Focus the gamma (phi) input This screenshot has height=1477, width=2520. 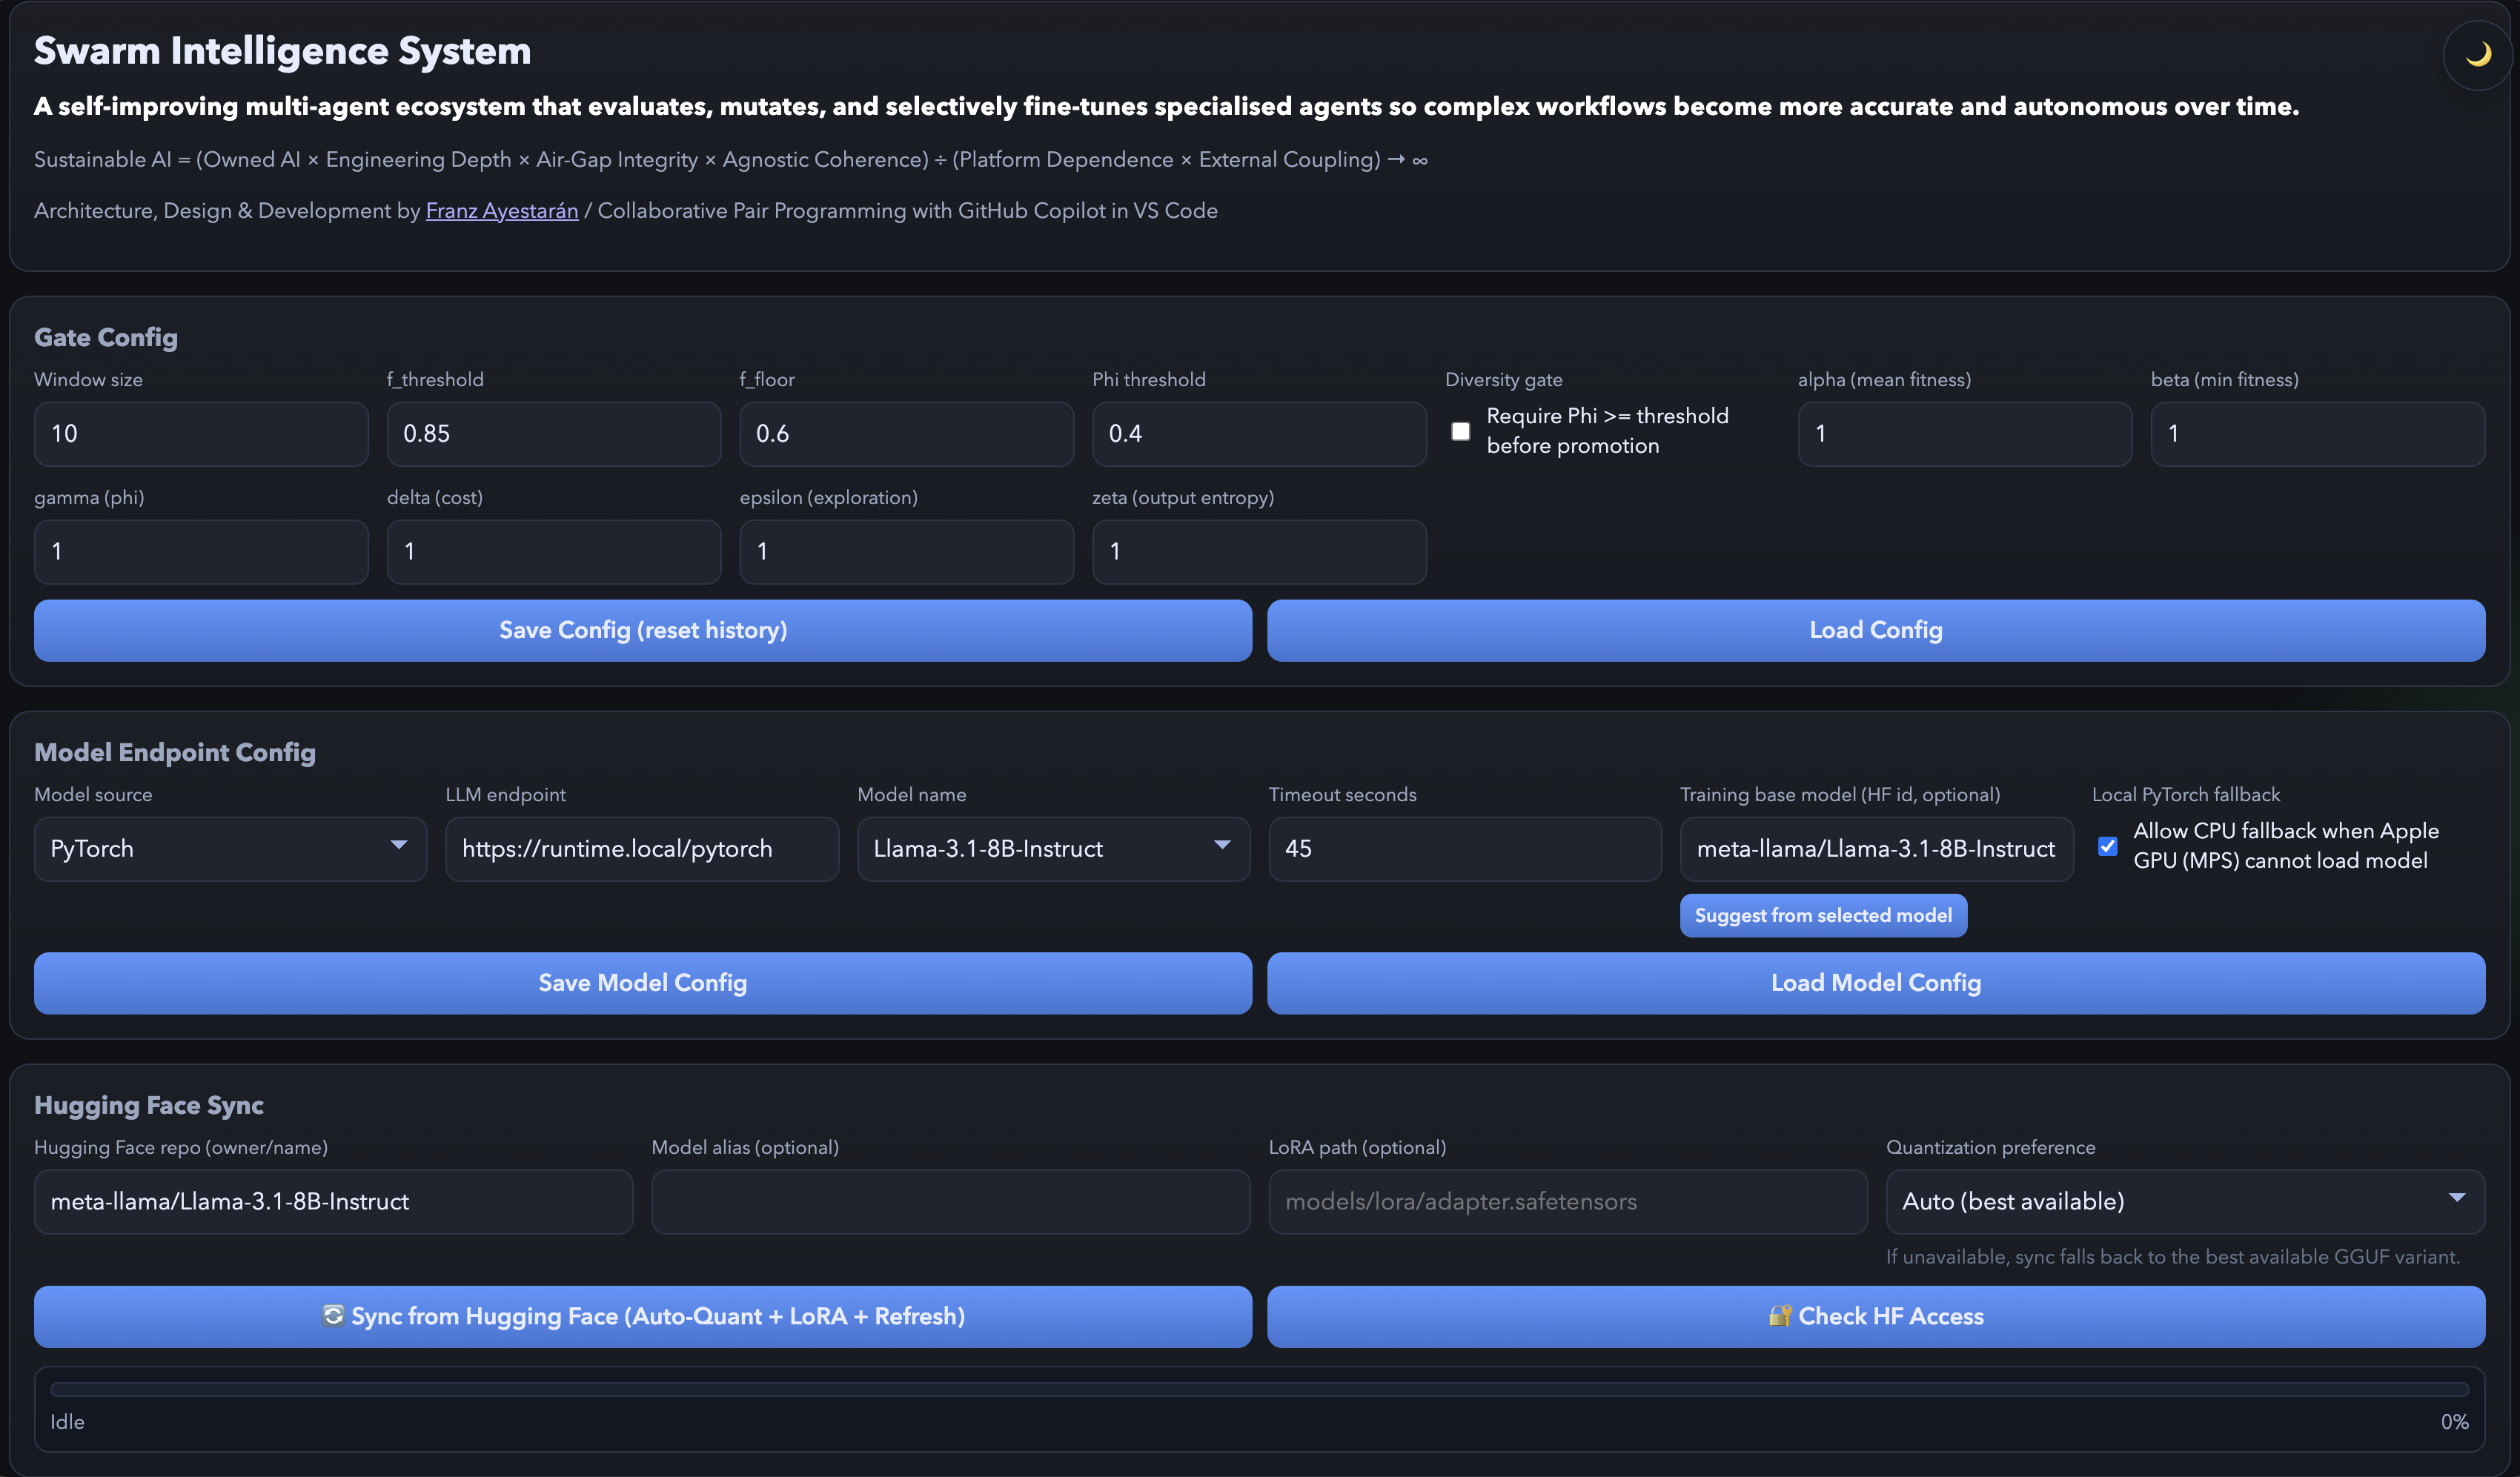201,552
